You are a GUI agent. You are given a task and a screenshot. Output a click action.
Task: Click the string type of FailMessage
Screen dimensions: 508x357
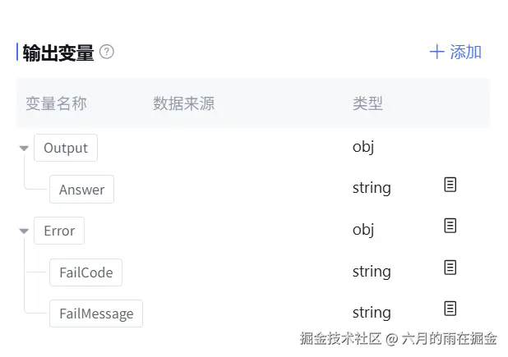point(372,313)
